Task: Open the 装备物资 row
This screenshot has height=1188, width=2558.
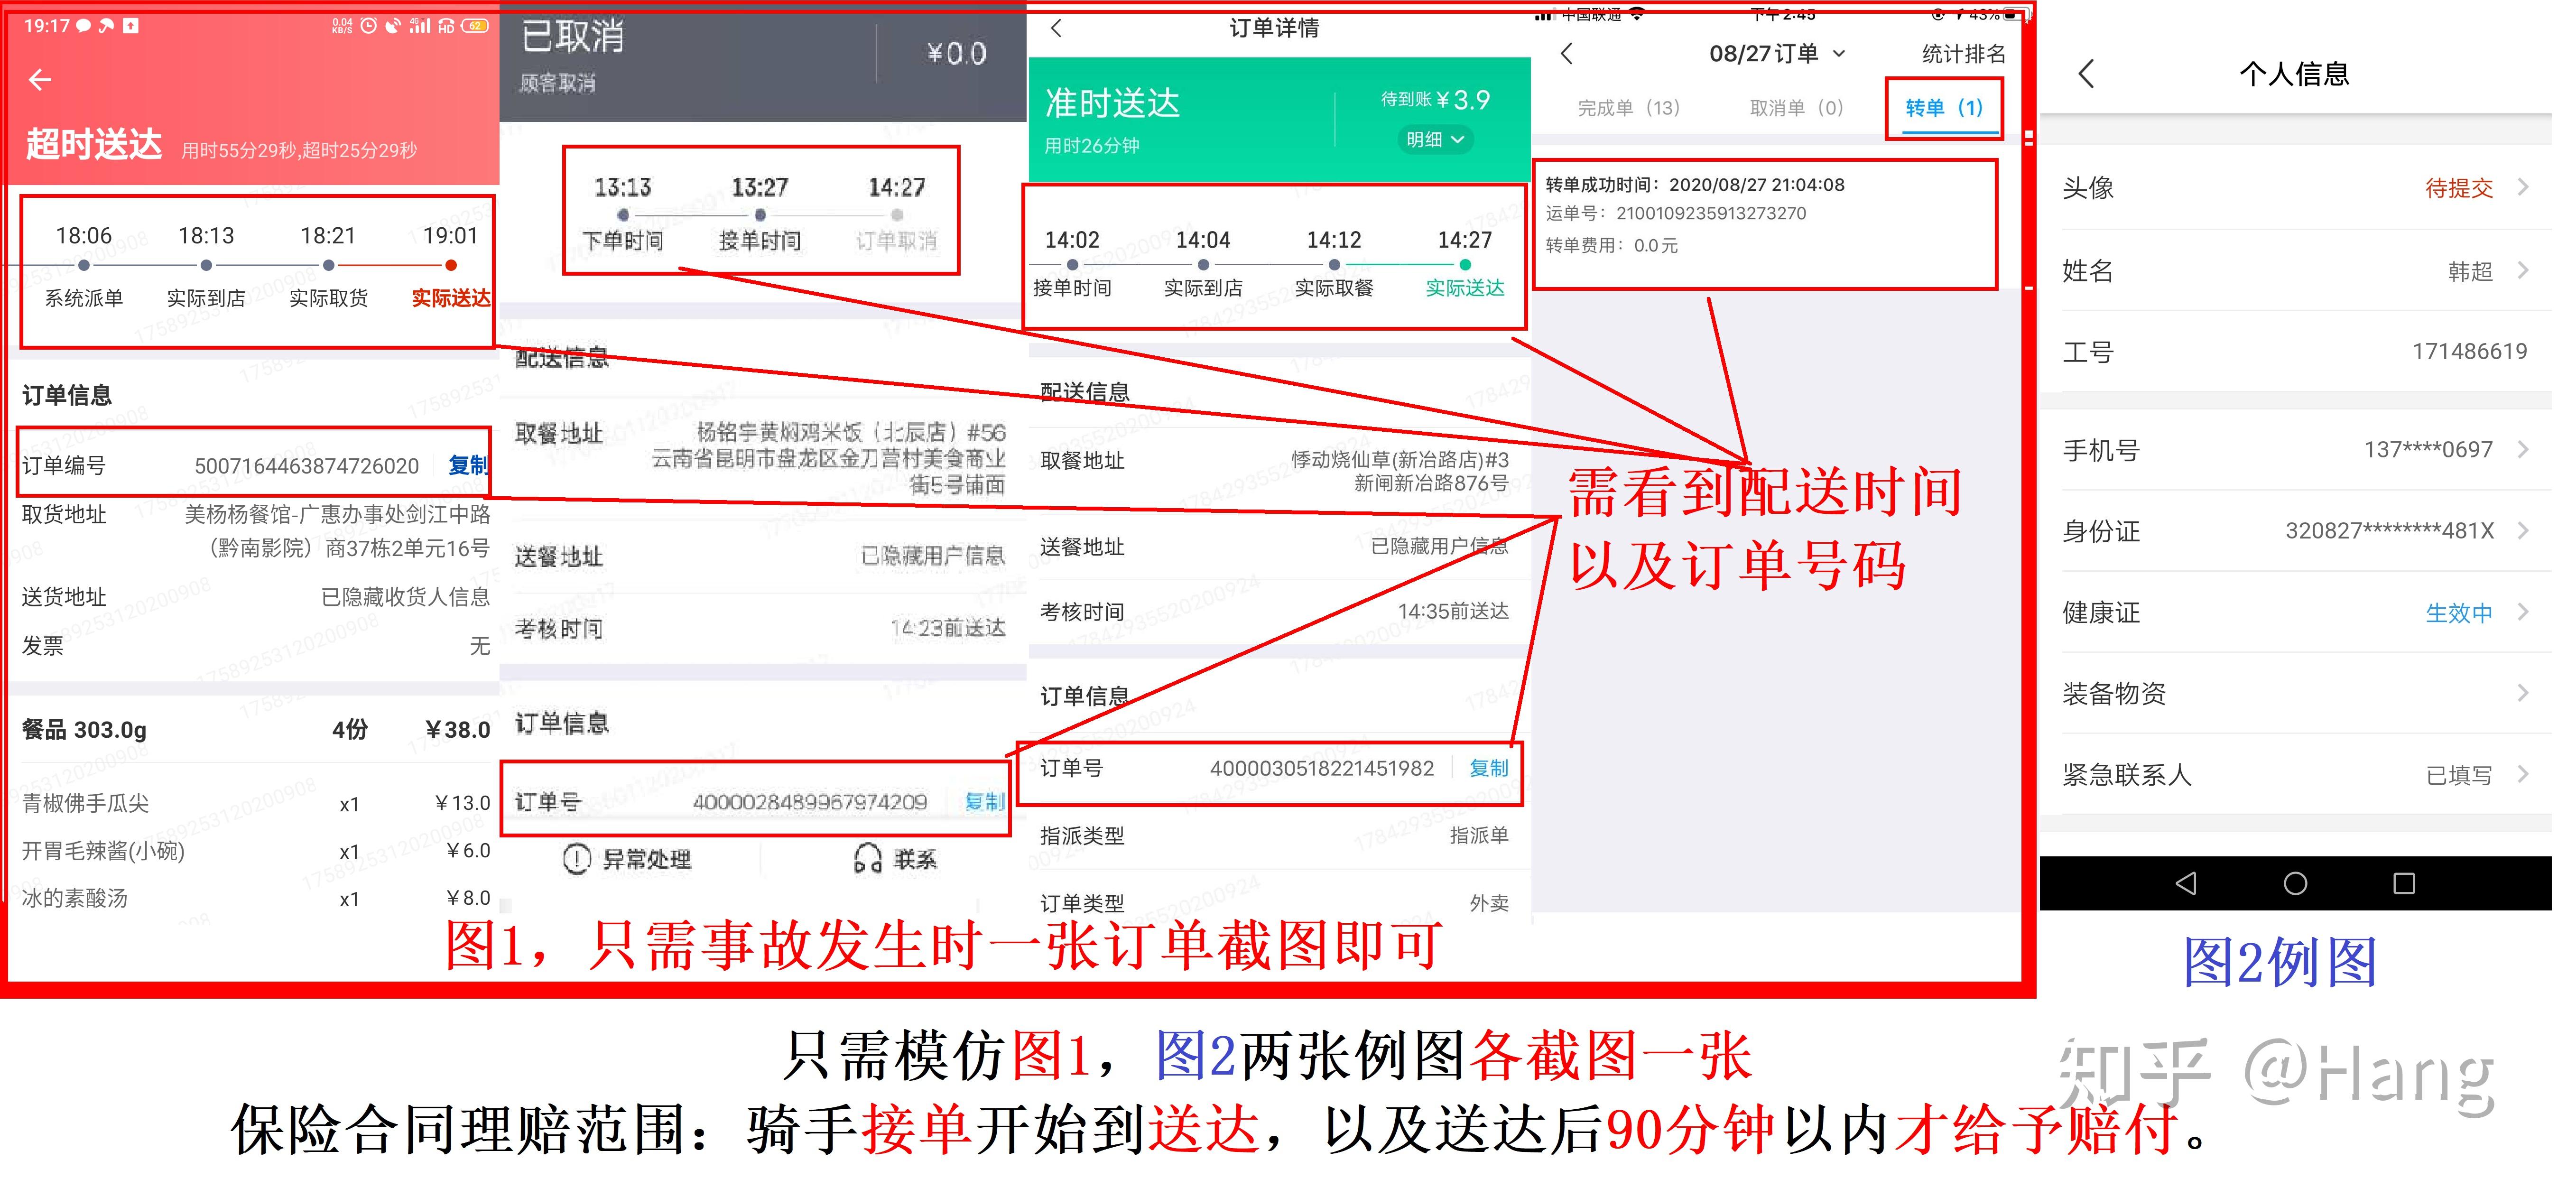Action: click(x=2295, y=693)
